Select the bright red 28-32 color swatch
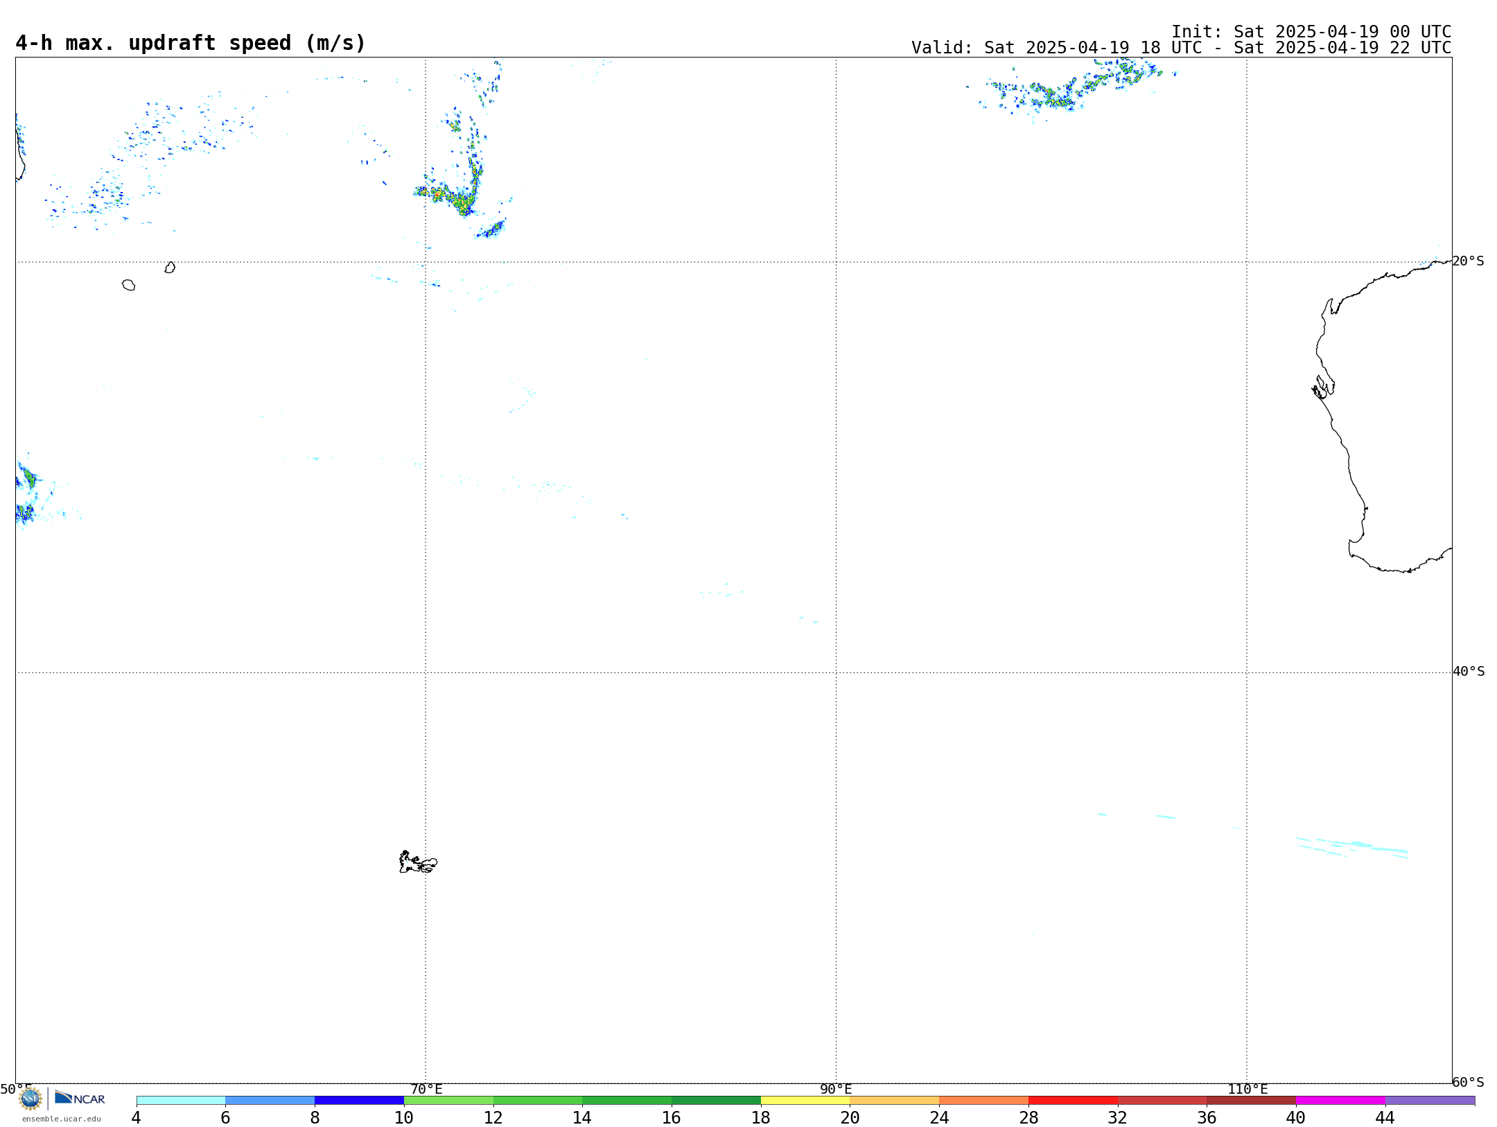Viewport: 1497px width, 1127px height. [1073, 1100]
